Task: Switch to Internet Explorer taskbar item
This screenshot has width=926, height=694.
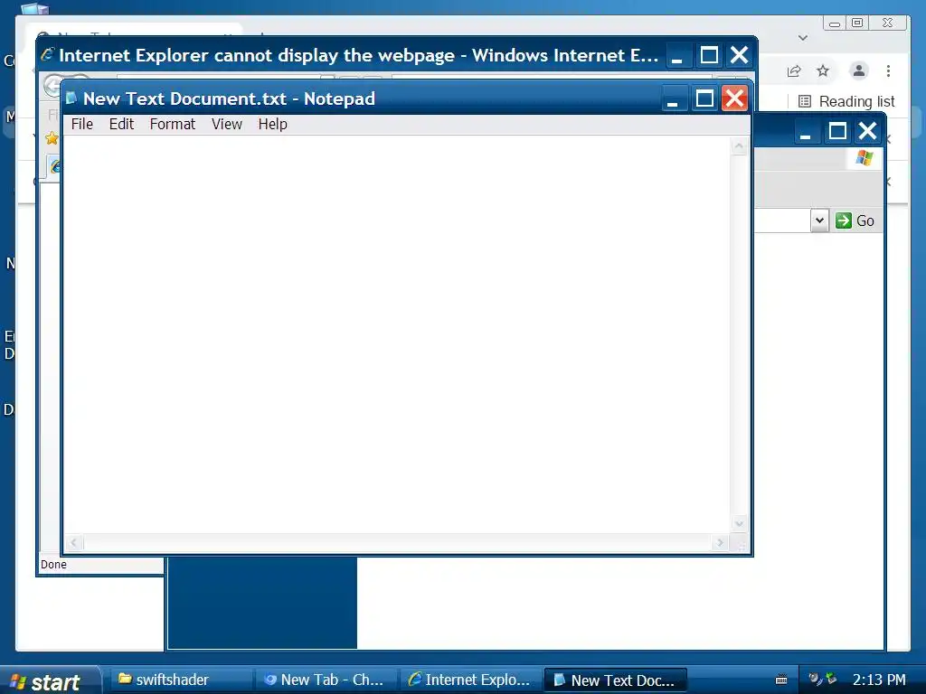Action: (x=470, y=680)
